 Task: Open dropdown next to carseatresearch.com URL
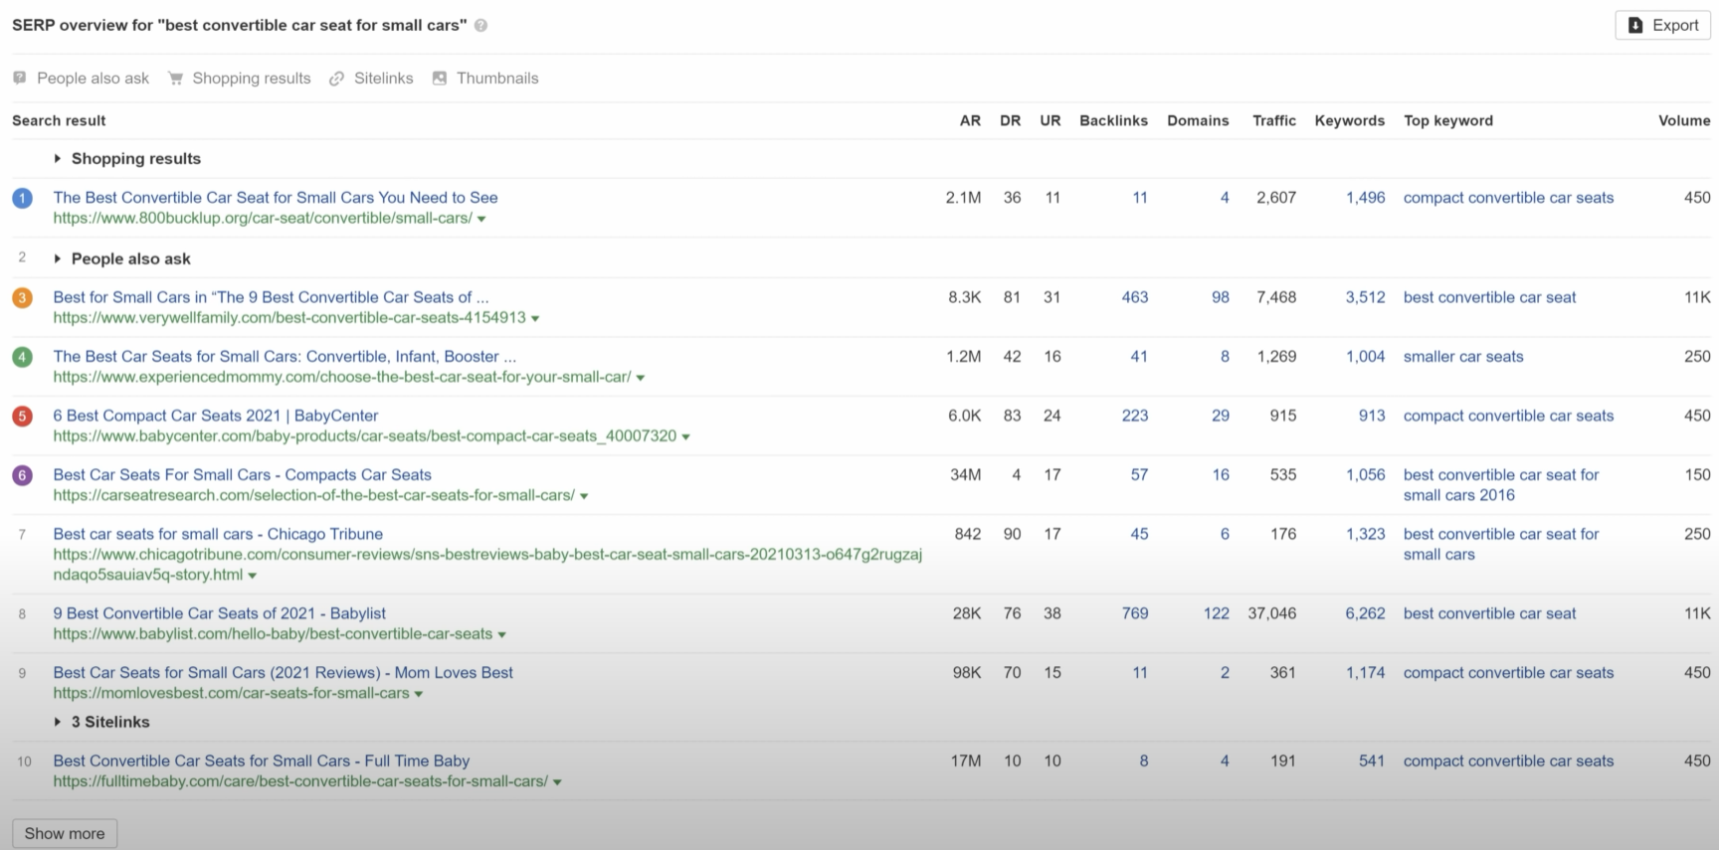(x=584, y=496)
